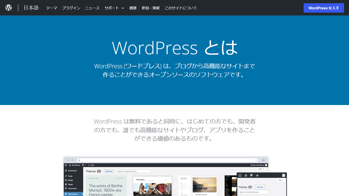Open the Help dropdown in the desktop themes screen

point(261,169)
